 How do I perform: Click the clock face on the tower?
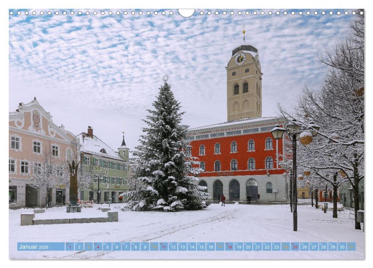240,59
